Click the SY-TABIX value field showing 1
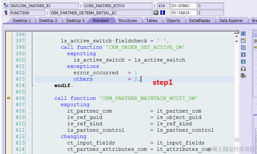This screenshot has height=154, width=257. pos(211,13)
